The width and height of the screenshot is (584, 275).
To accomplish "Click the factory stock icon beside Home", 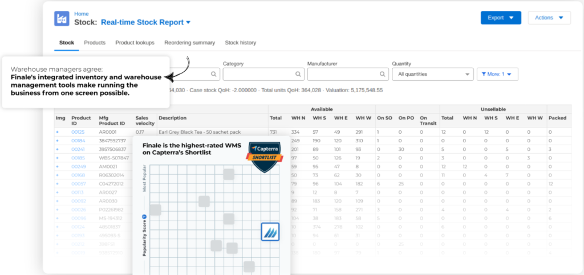I will 62,18.
